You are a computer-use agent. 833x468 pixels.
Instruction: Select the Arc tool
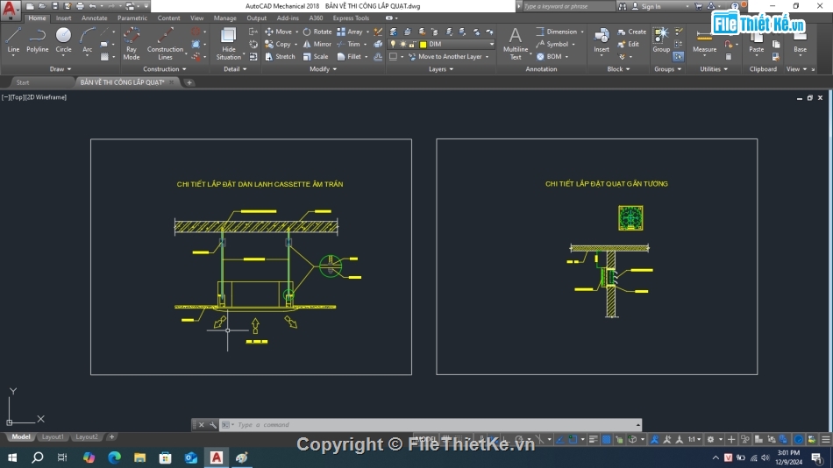[87, 39]
